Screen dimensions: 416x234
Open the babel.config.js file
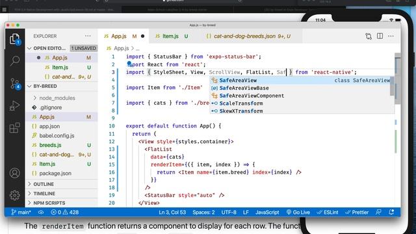[62, 136]
